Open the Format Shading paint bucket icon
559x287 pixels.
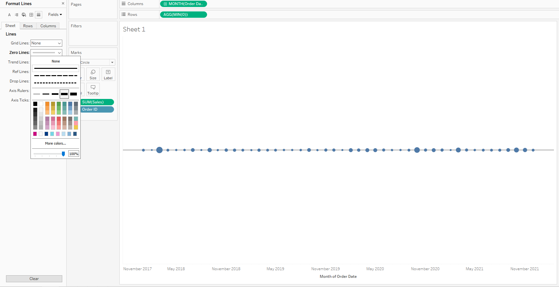pos(24,15)
